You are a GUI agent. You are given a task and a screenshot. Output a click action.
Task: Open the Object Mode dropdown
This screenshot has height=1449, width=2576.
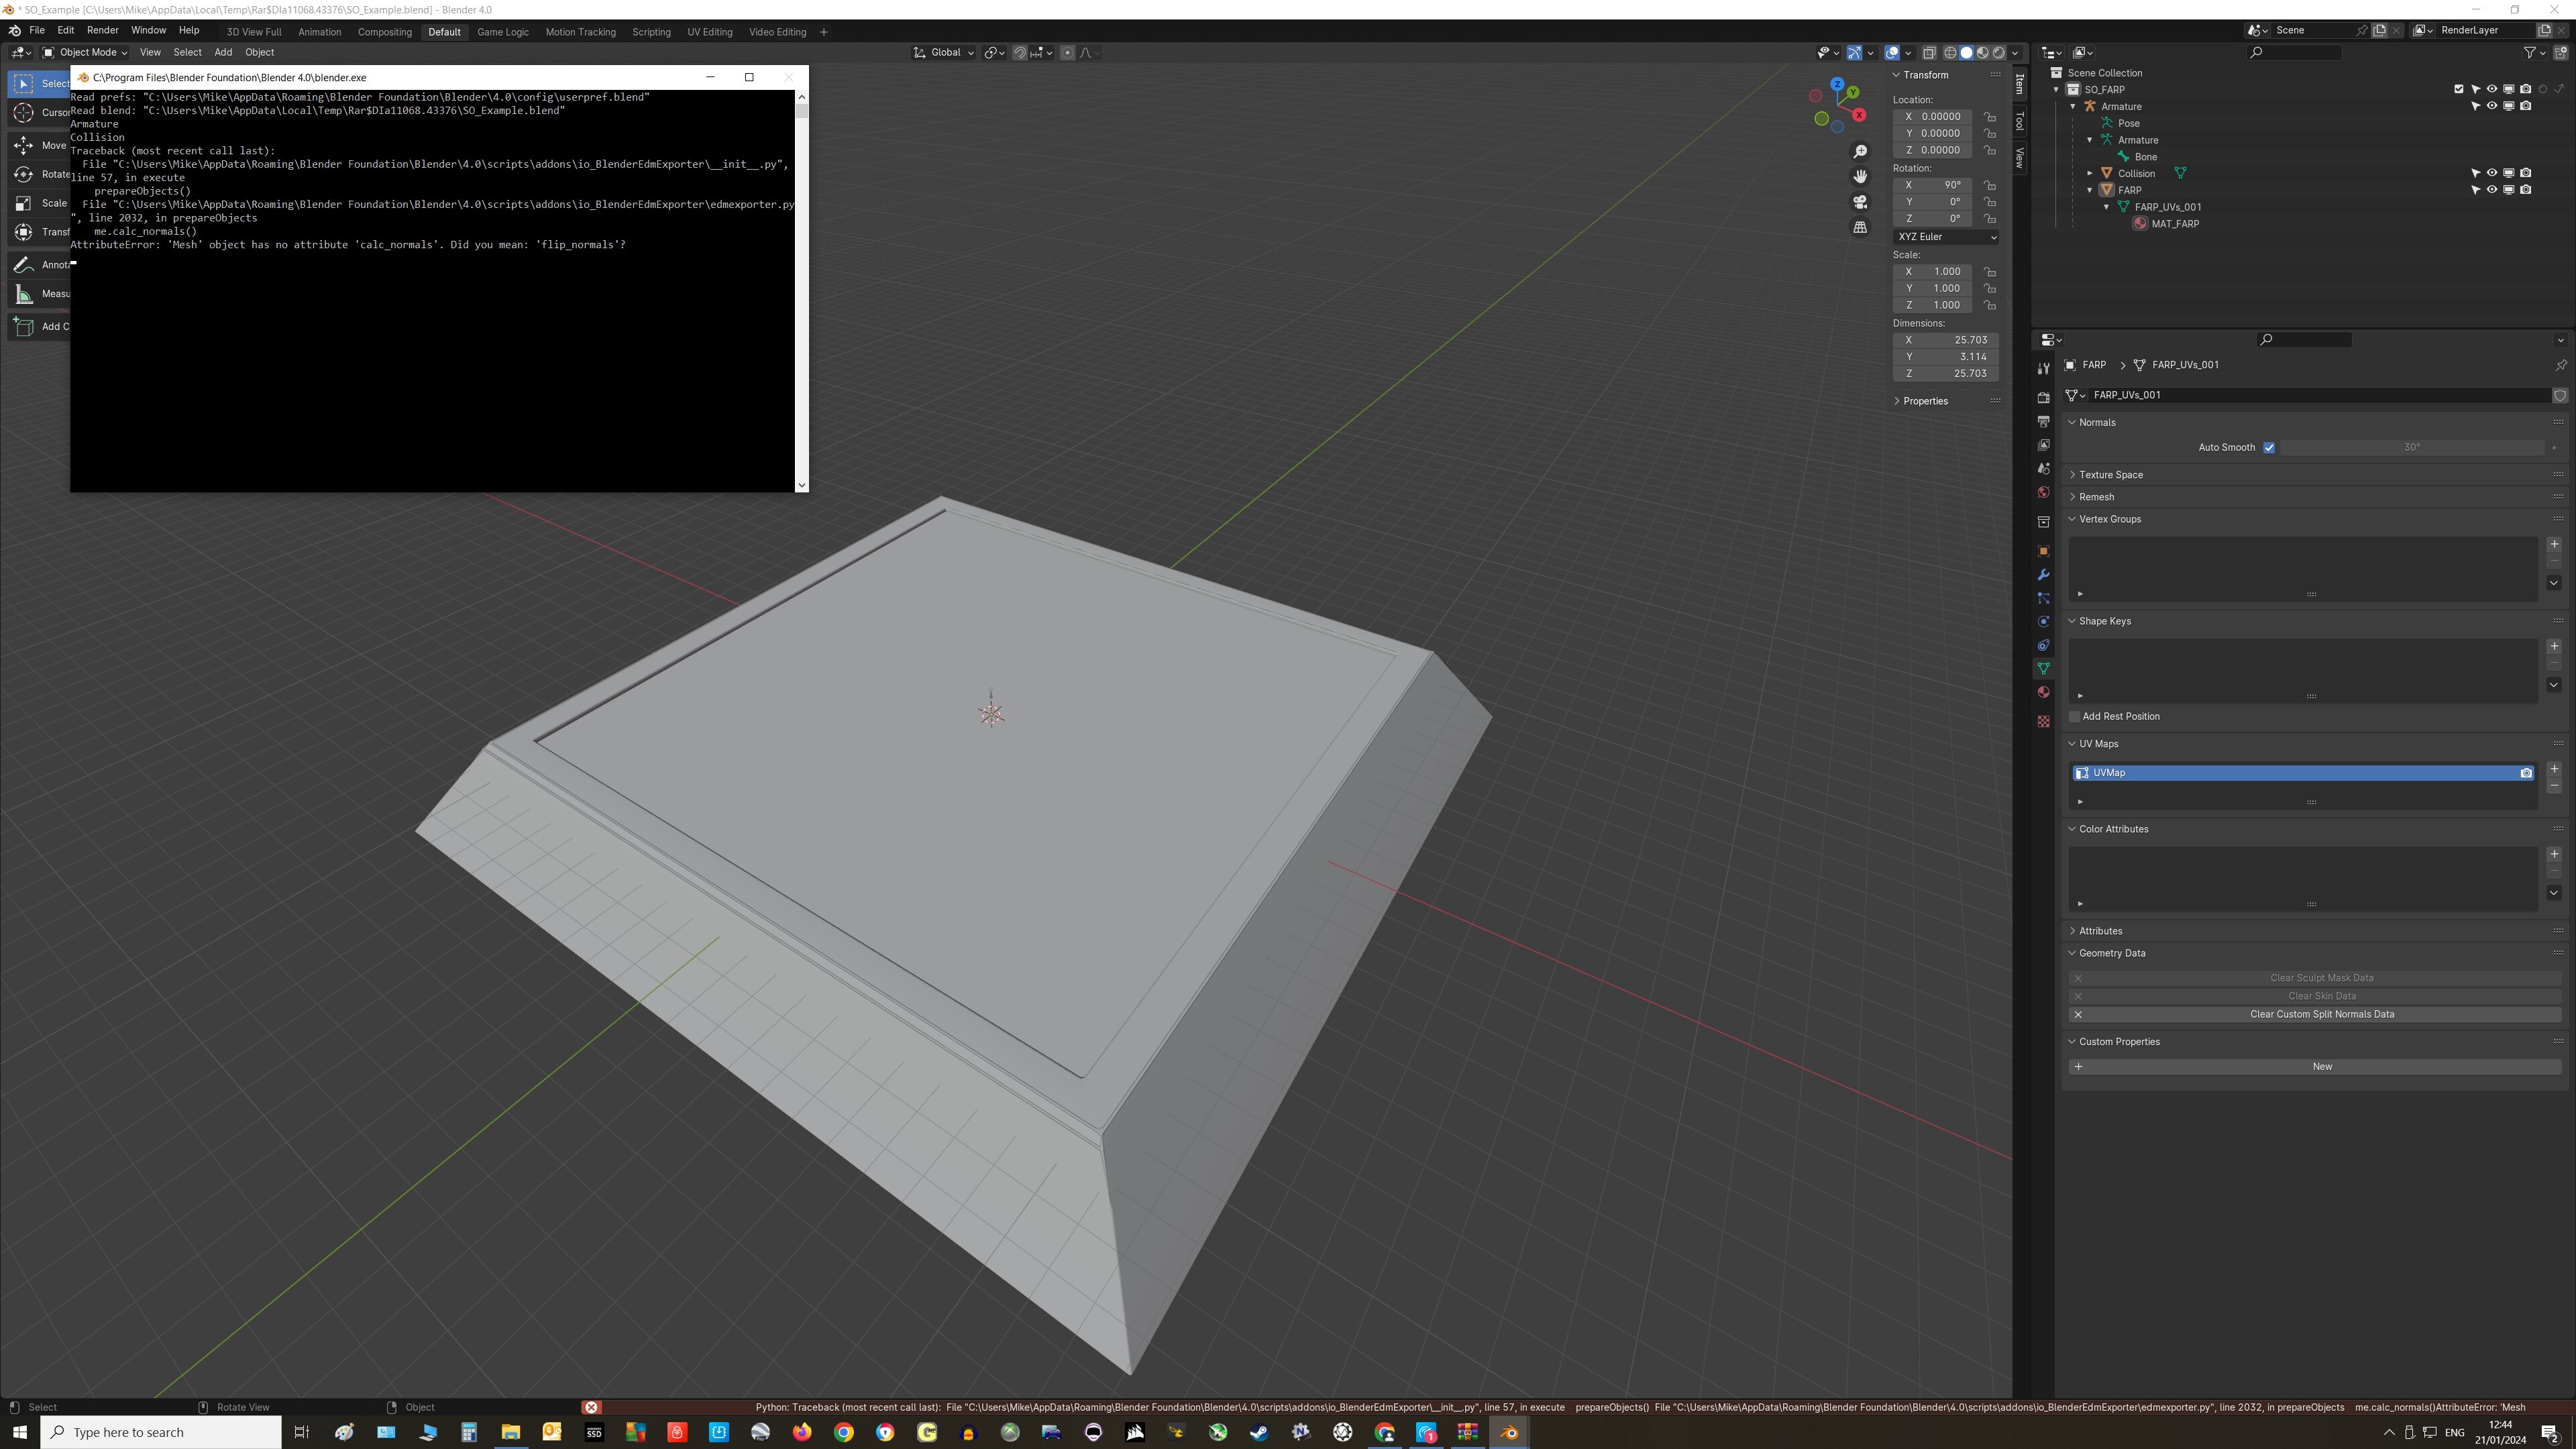(84, 53)
